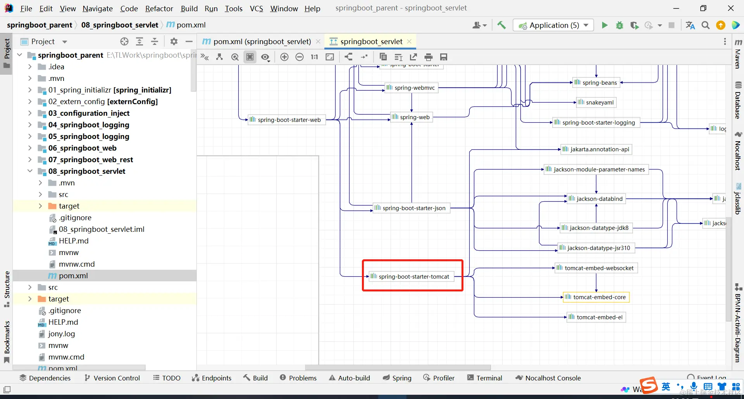Screen dimensions: 744x399
Task: Print the diagram using the printer icon
Action: point(429,57)
